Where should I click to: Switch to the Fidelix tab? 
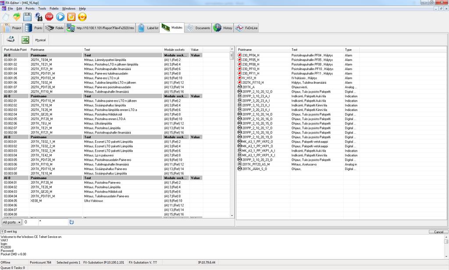pos(54,28)
